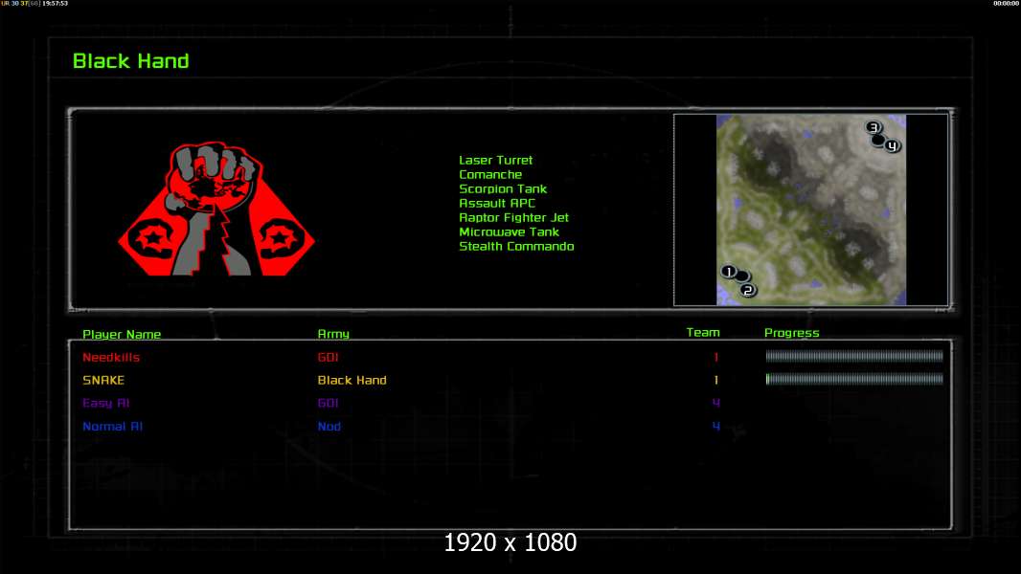
Task: Select start position marker 2 on minimap
Action: [x=748, y=290]
